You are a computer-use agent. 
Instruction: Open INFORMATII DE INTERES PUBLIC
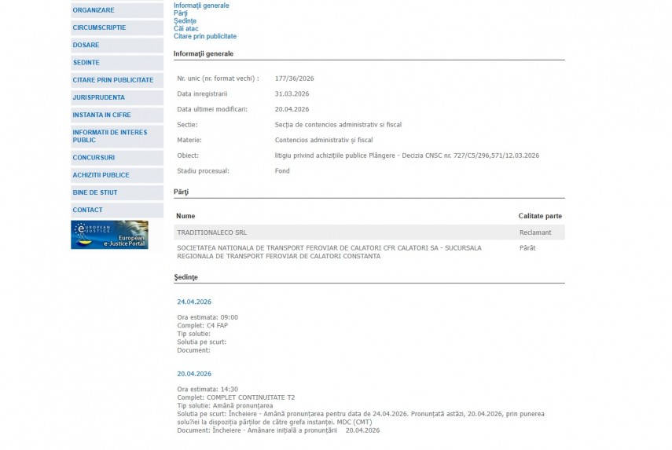pyautogui.click(x=110, y=136)
